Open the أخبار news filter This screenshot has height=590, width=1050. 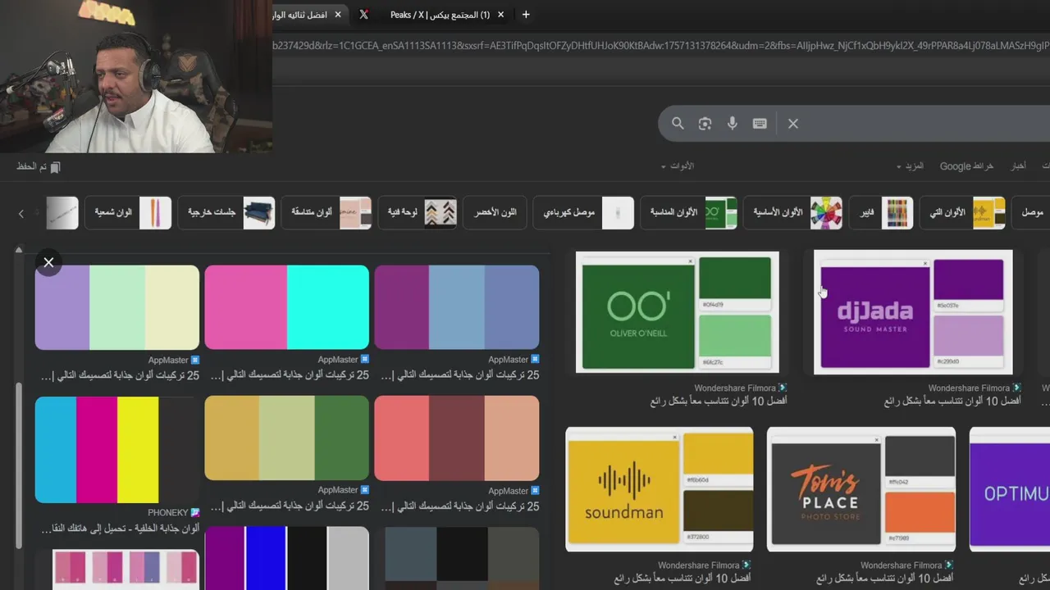coord(1018,166)
